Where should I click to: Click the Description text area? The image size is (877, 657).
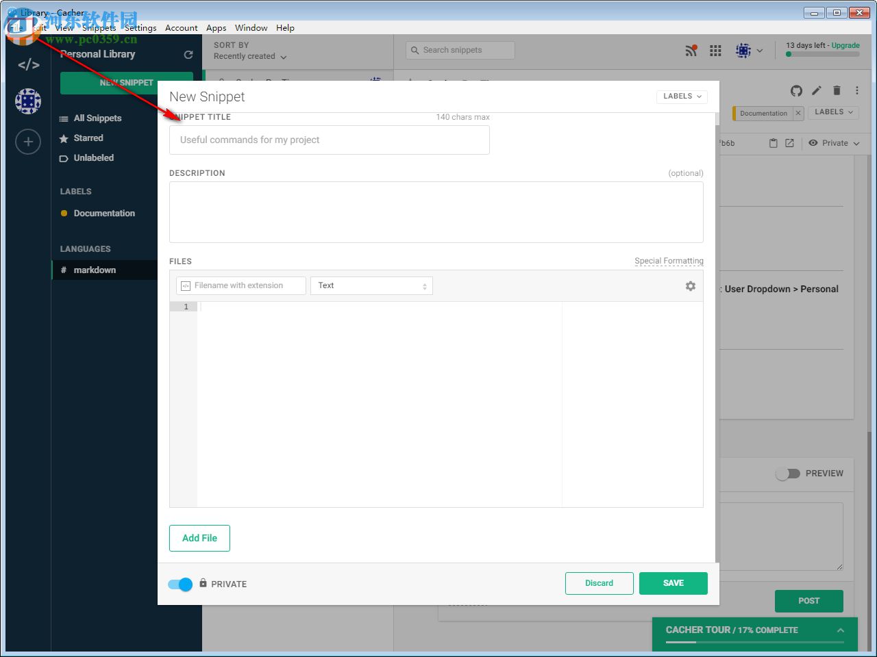pos(436,212)
